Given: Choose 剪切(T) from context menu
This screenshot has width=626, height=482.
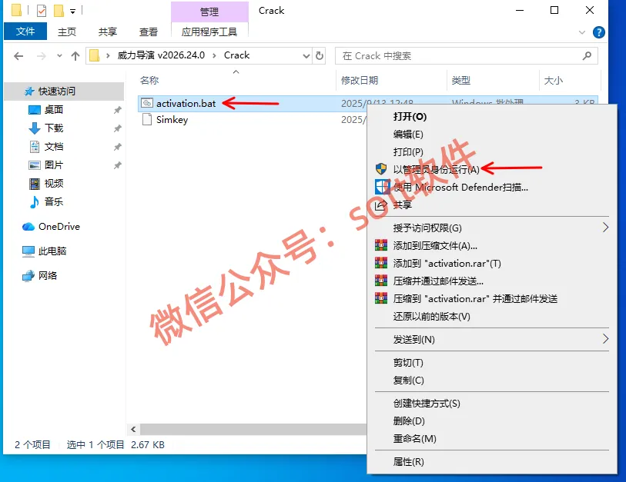Looking at the screenshot, I should point(492,363).
